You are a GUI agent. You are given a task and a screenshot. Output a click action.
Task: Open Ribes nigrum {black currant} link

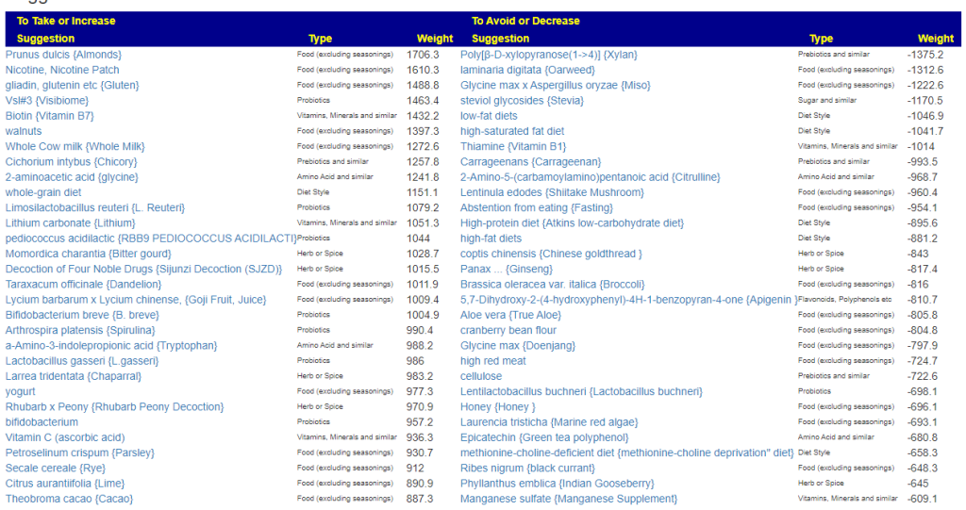coord(527,469)
